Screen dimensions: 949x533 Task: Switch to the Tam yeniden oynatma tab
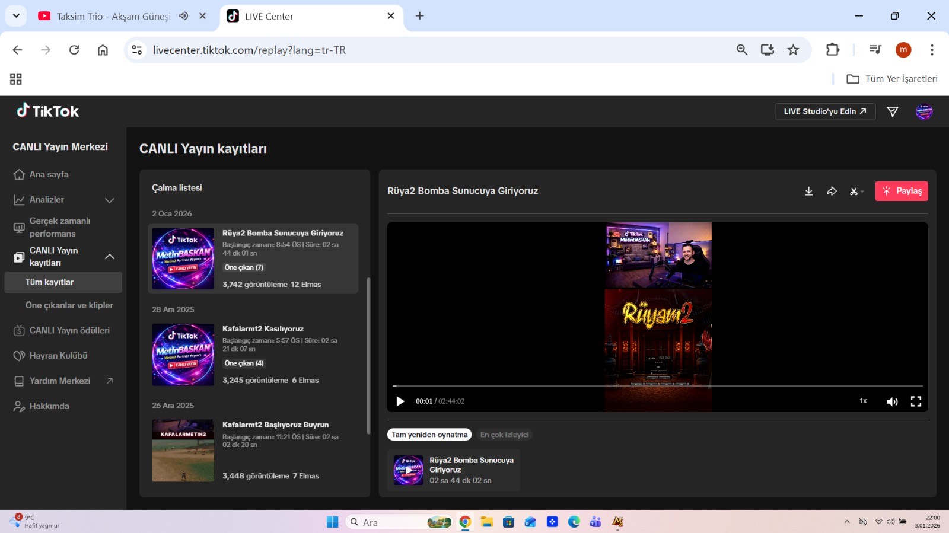[429, 435]
